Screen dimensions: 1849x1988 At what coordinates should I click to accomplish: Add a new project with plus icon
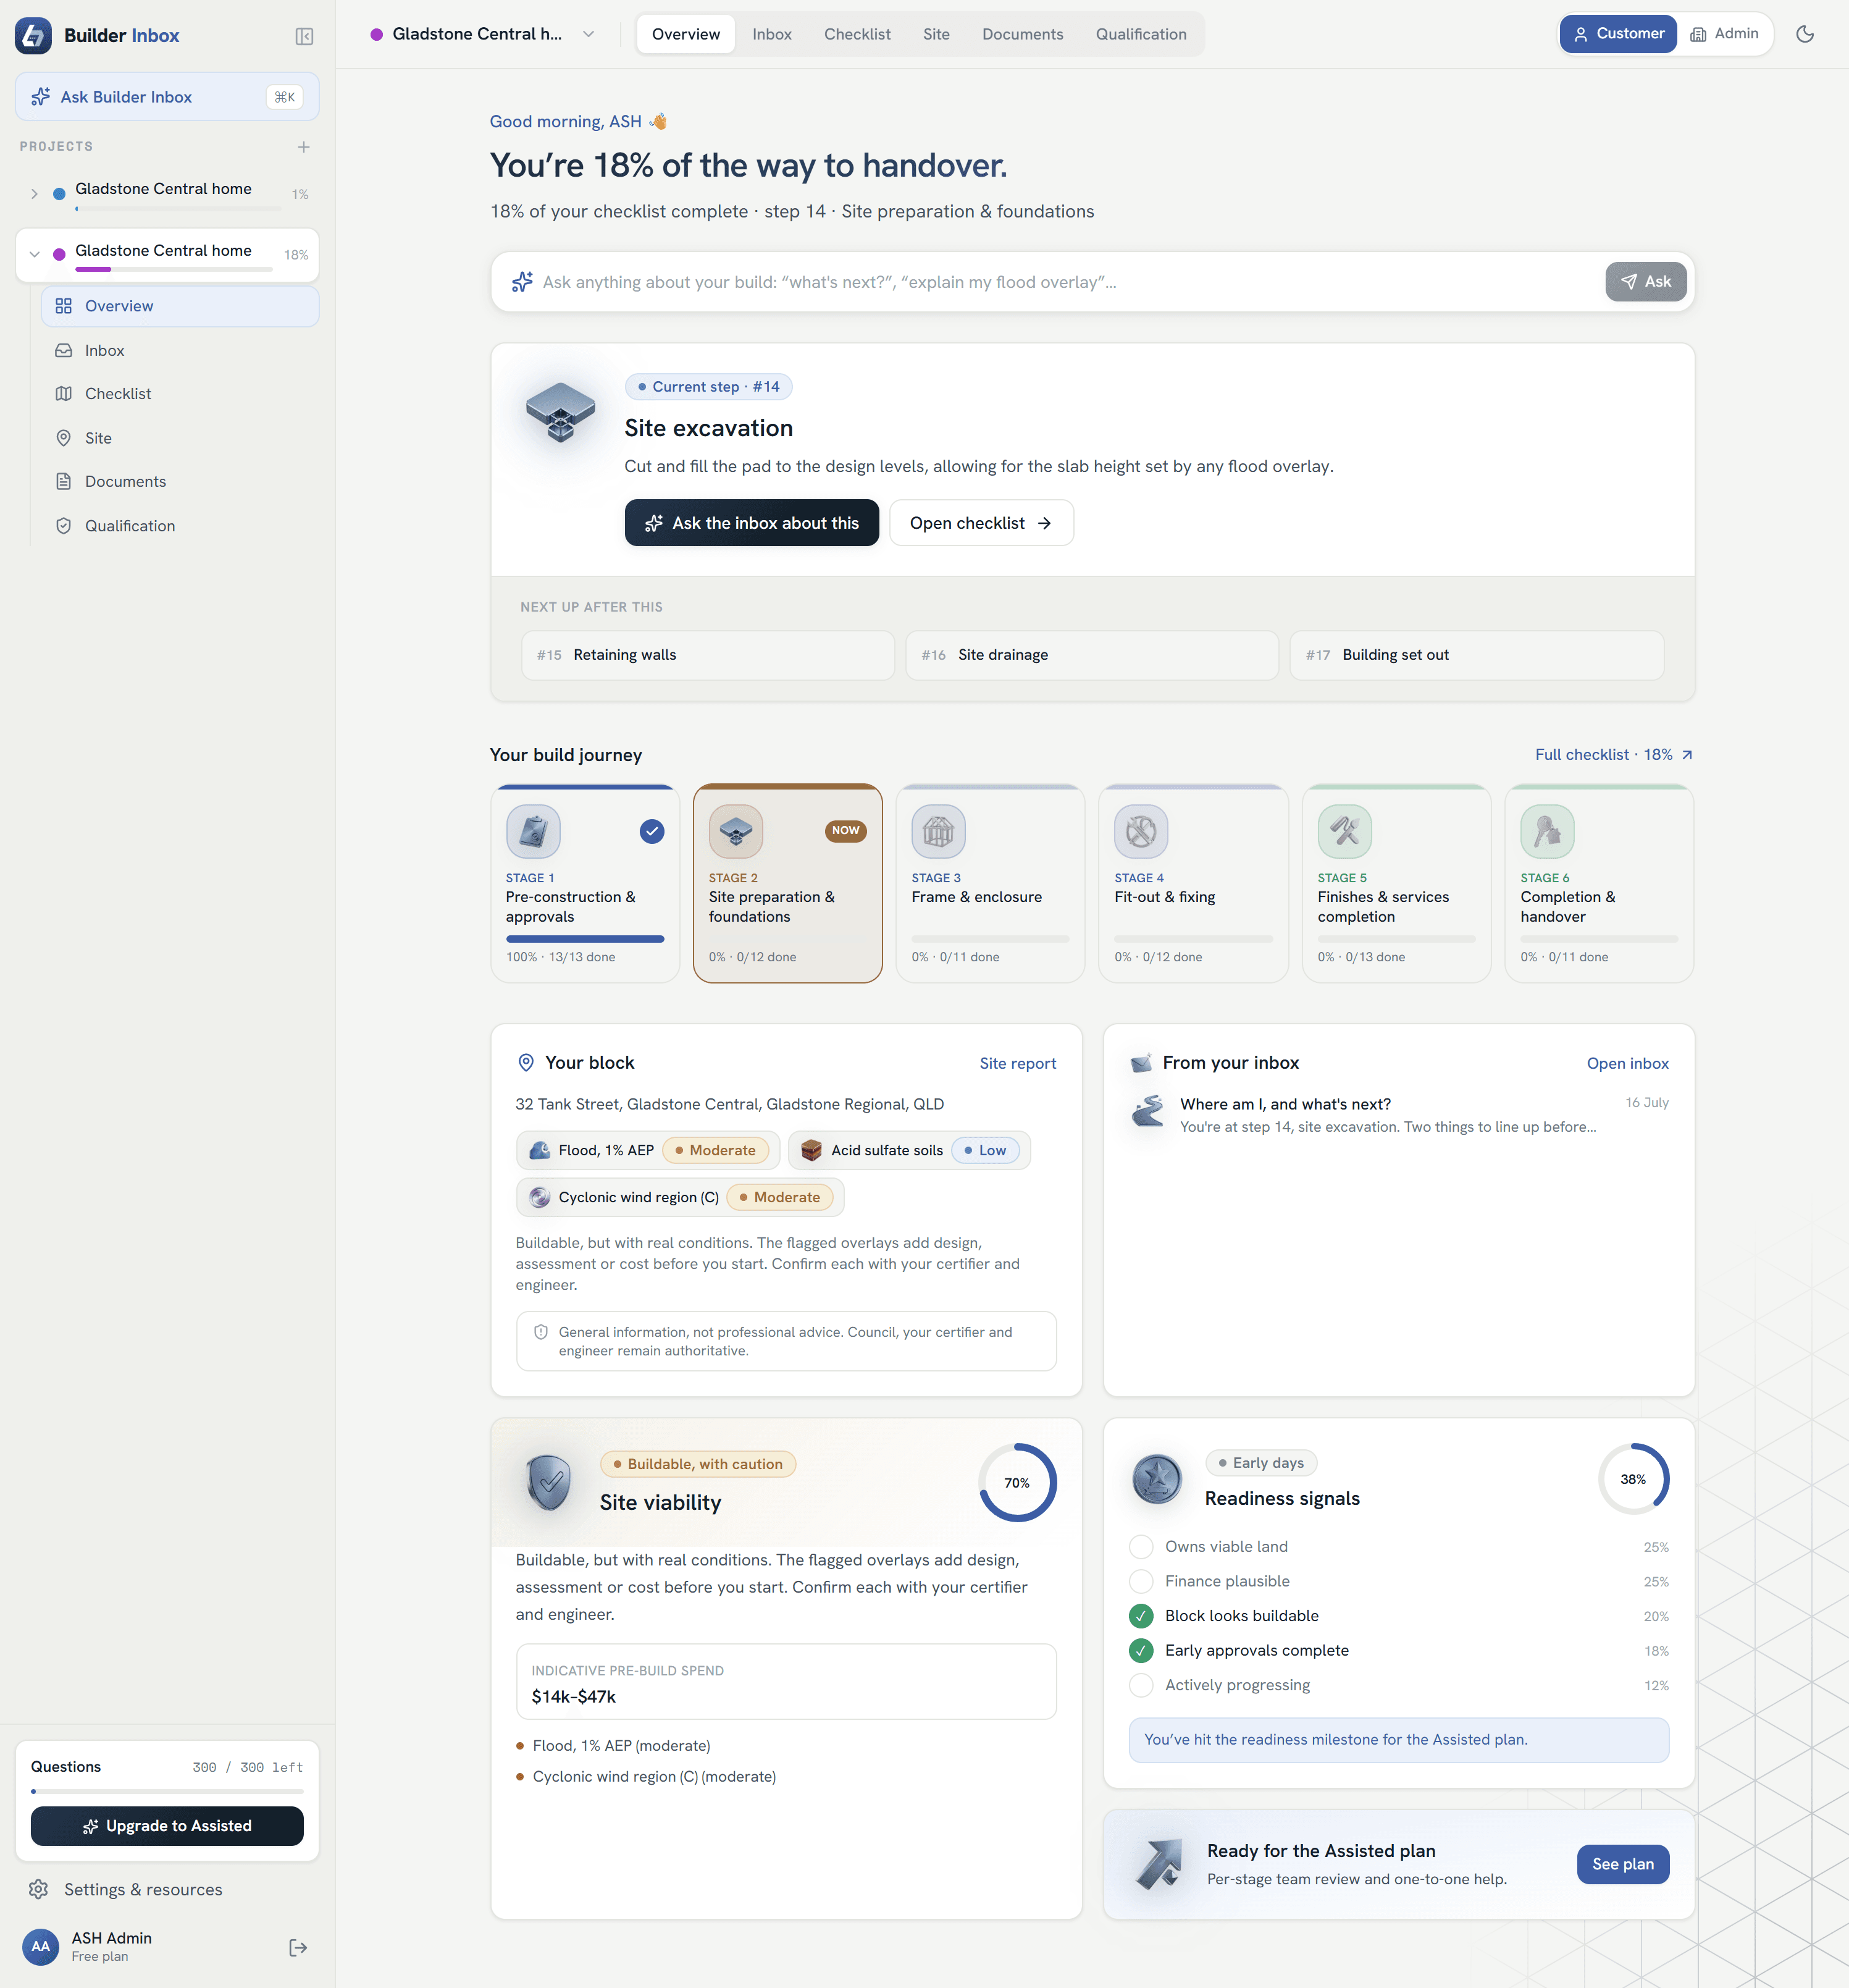pos(304,147)
